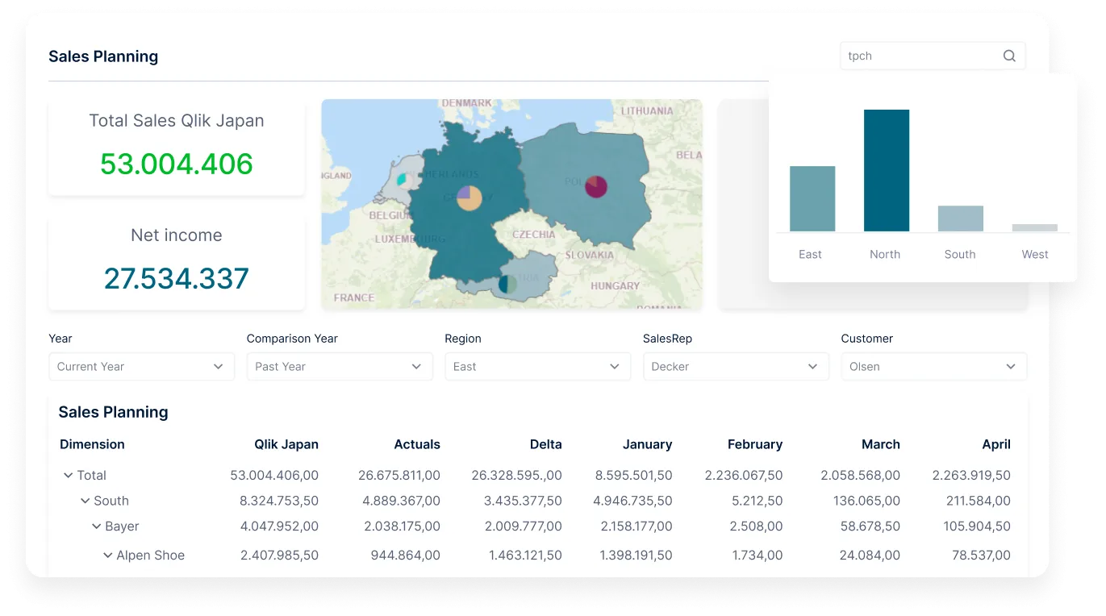1106x616 pixels.
Task: Click the Net income value 27.534.337
Action: tap(177, 278)
